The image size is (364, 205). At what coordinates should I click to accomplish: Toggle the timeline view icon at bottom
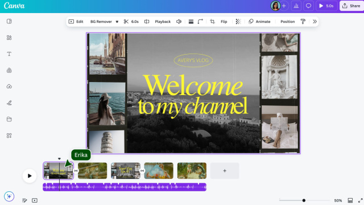35,200
